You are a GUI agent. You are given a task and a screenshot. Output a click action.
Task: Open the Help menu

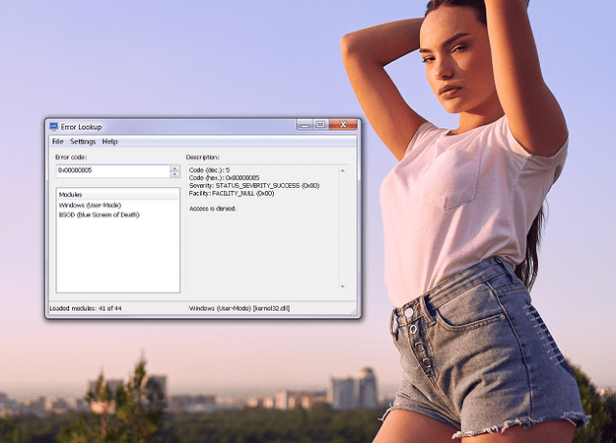109,141
